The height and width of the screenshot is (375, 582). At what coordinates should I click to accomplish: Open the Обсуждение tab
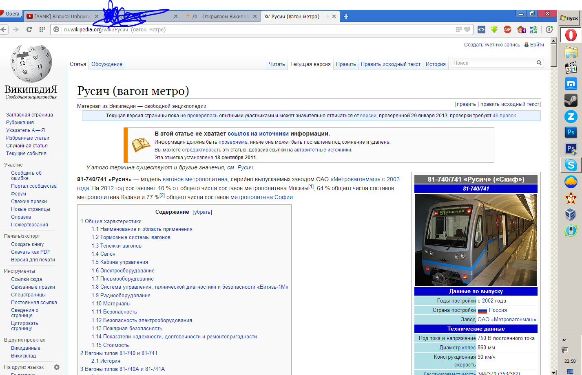coord(107,64)
